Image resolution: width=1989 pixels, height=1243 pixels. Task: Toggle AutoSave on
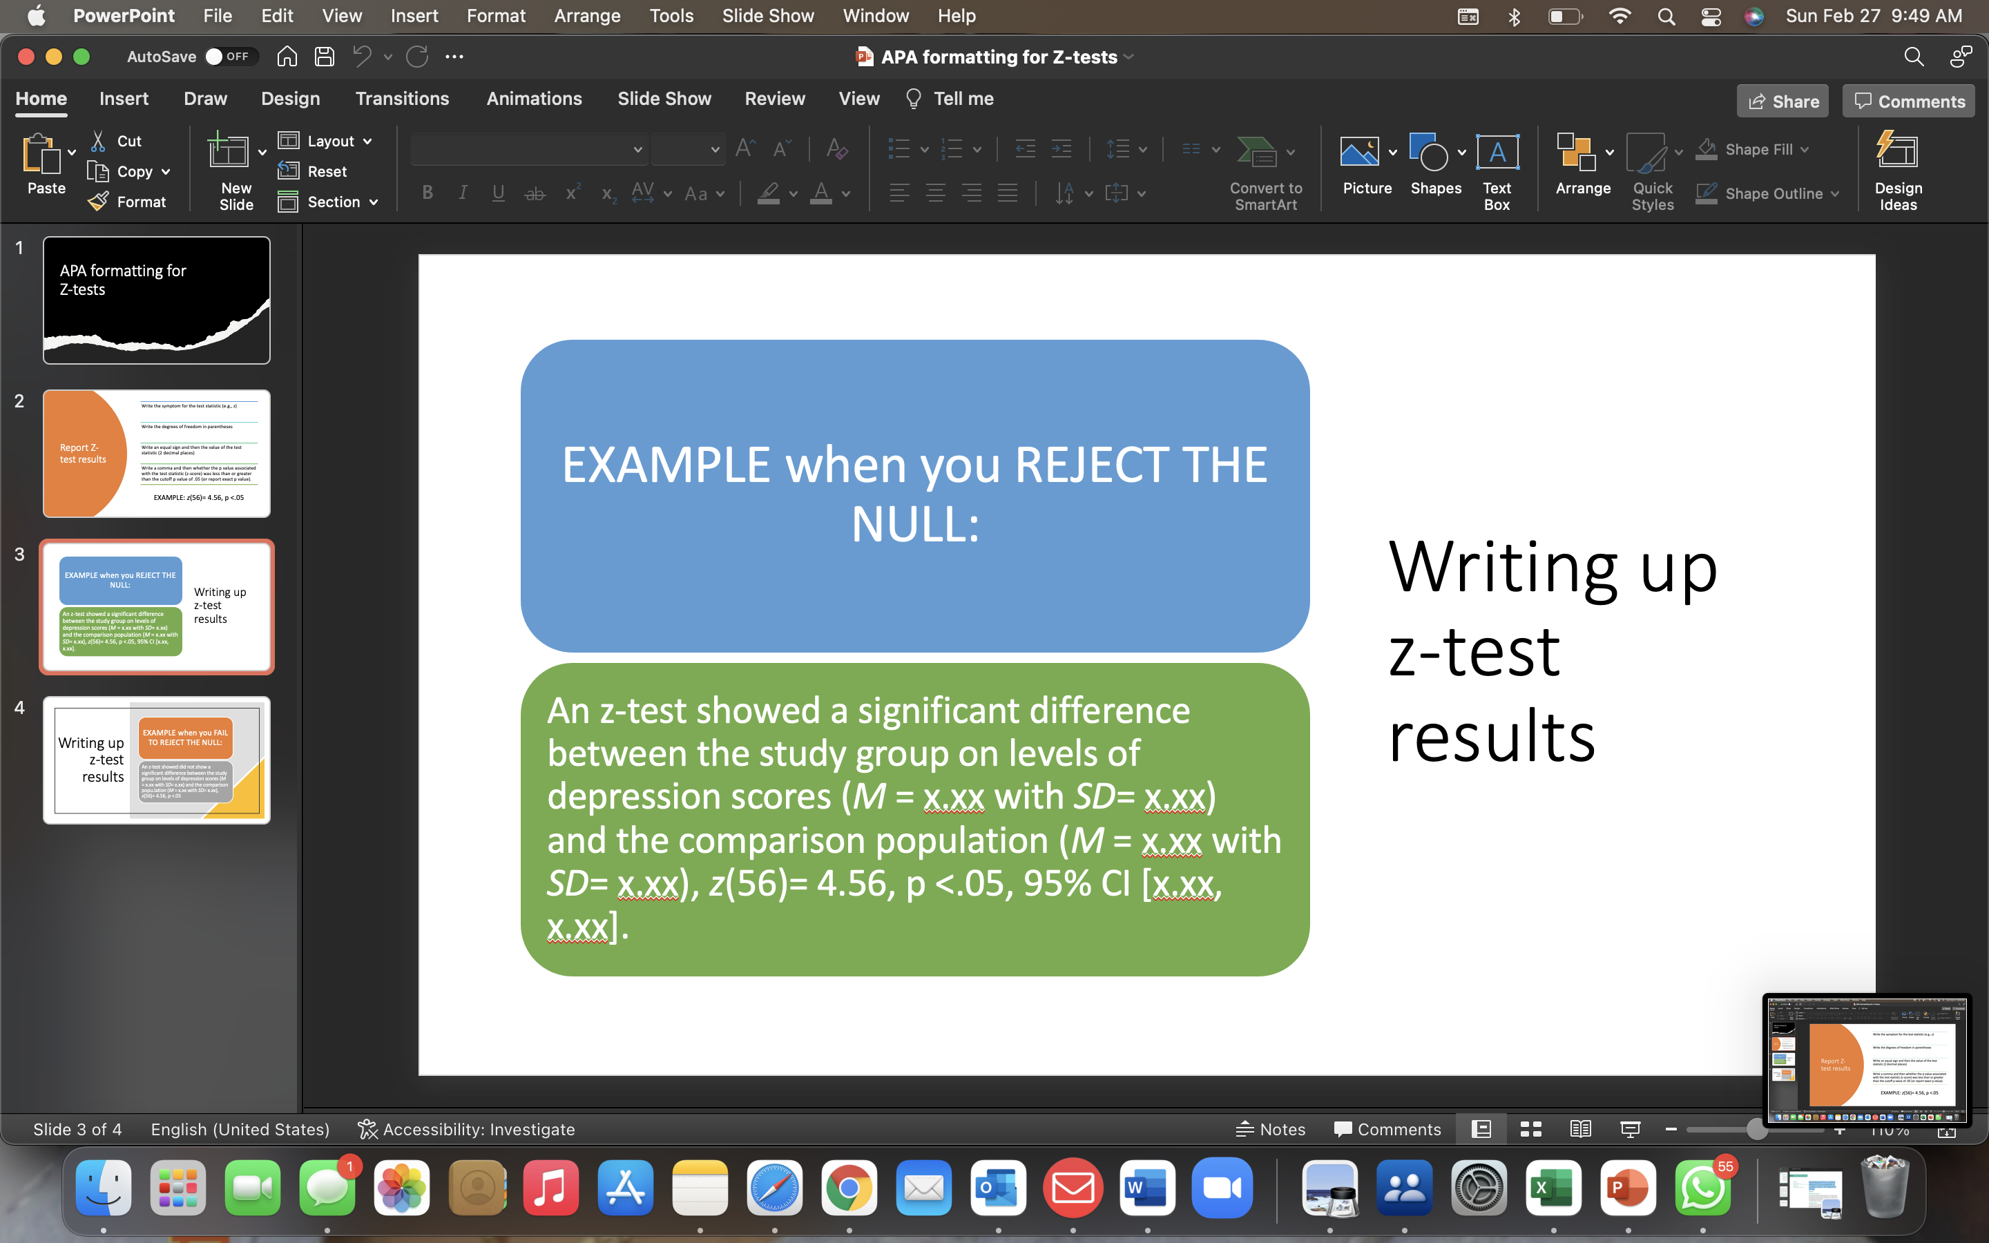215,56
